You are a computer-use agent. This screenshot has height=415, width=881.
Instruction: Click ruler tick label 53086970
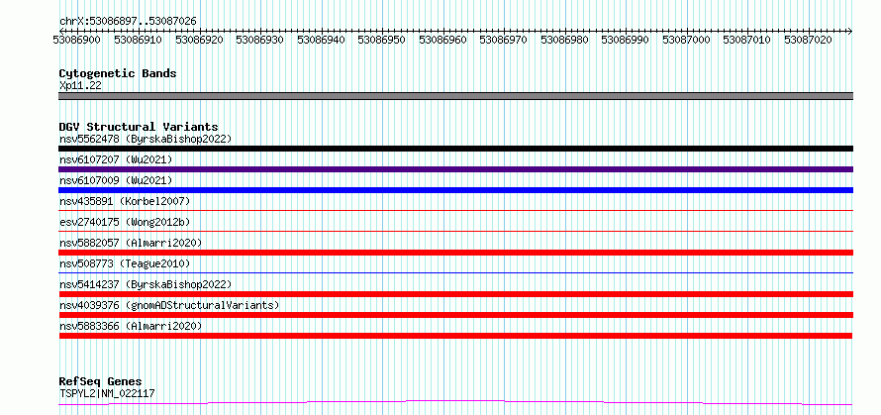click(504, 40)
